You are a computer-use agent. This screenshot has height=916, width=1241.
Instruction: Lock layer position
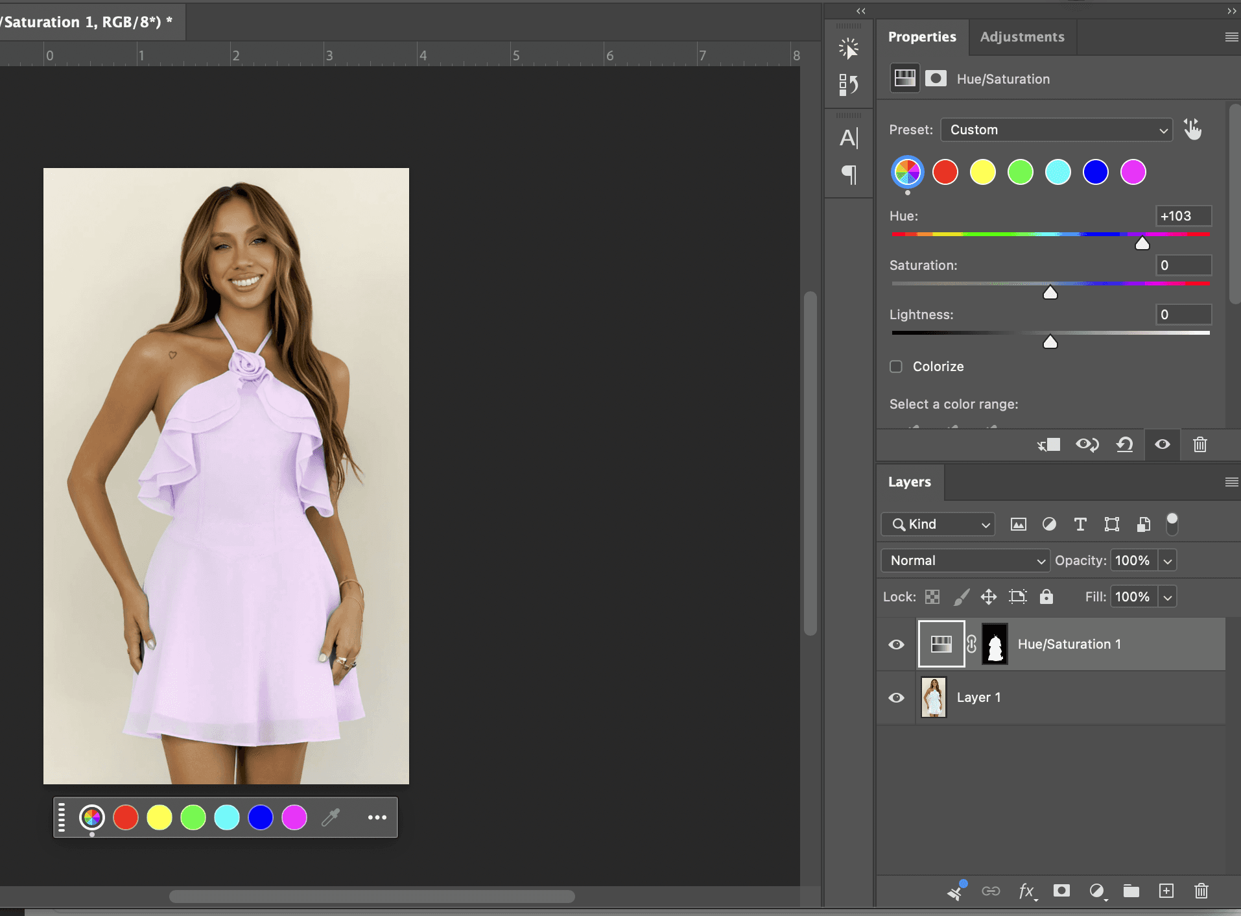989,597
